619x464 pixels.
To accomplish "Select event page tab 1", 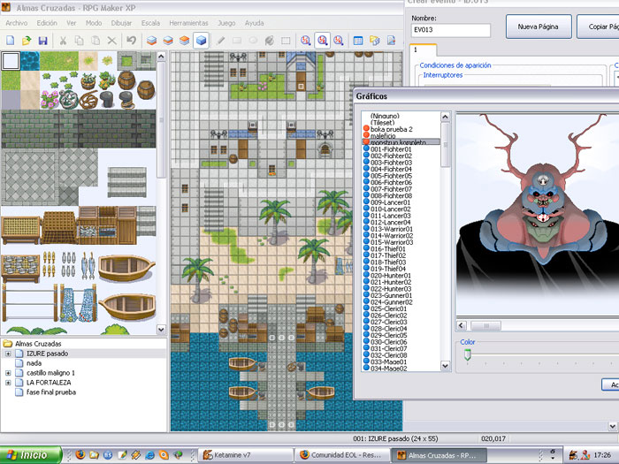I will [424, 50].
